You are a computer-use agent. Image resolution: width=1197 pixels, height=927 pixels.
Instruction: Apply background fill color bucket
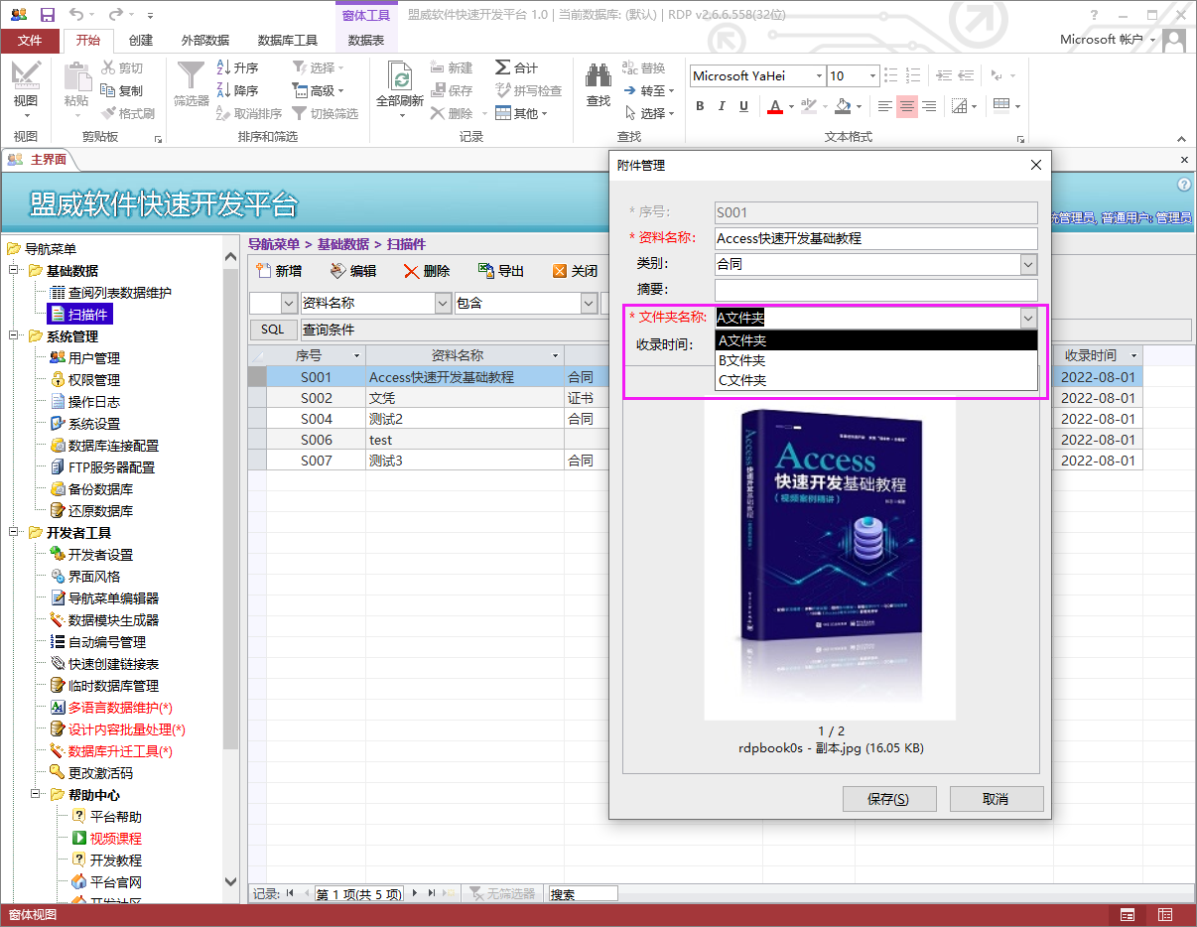(x=843, y=106)
